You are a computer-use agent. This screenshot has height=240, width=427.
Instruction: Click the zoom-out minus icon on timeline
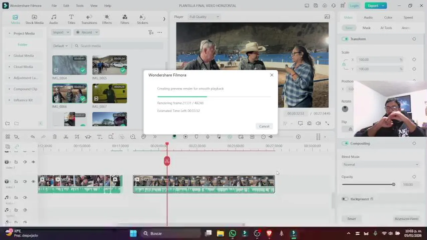click(x=263, y=137)
